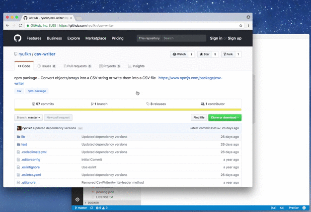Viewport: 311px width, 212px height.
Task: View the 1 branch link
Action: (99, 104)
